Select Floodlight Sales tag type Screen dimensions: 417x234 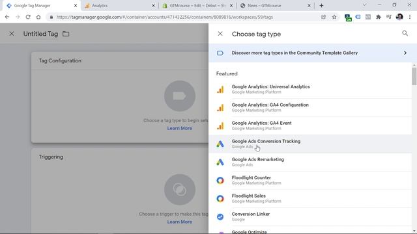pyautogui.click(x=310, y=198)
